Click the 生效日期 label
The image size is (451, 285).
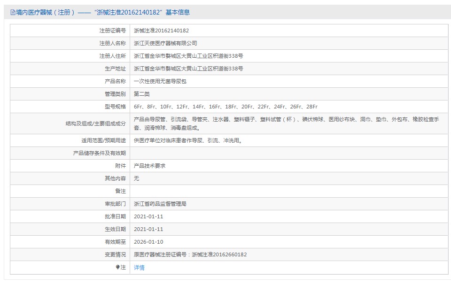tap(116, 229)
